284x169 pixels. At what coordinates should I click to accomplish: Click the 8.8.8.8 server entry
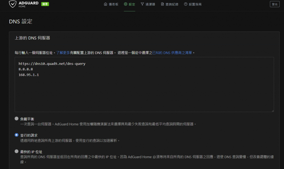click(x=26, y=69)
